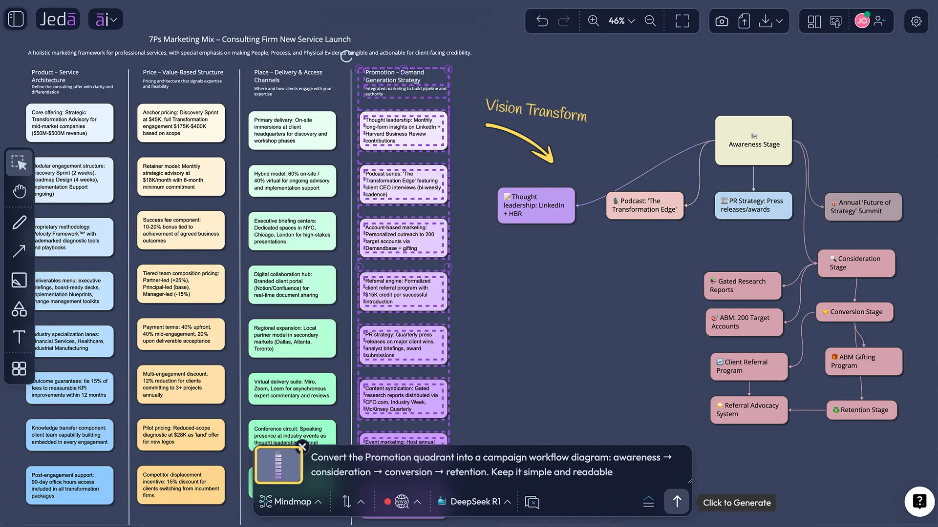Upload a file to the board
The height and width of the screenshot is (527, 938).
(744, 21)
